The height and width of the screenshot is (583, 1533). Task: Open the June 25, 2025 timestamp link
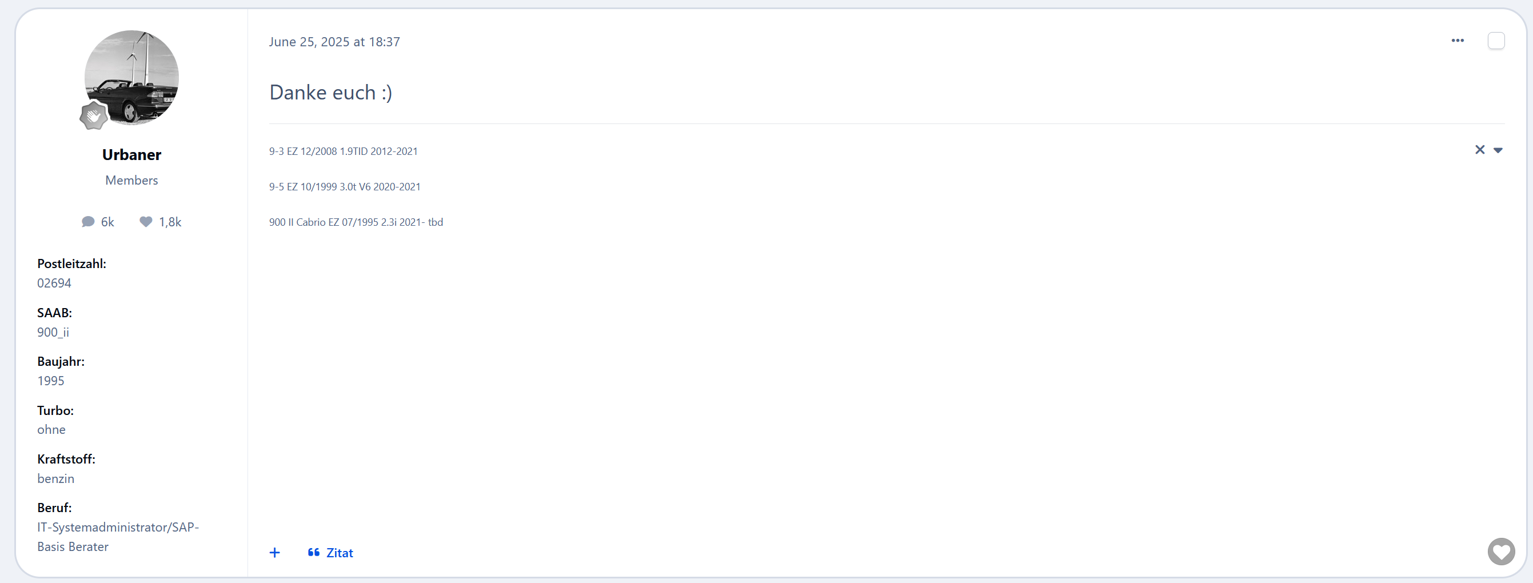[x=334, y=42]
